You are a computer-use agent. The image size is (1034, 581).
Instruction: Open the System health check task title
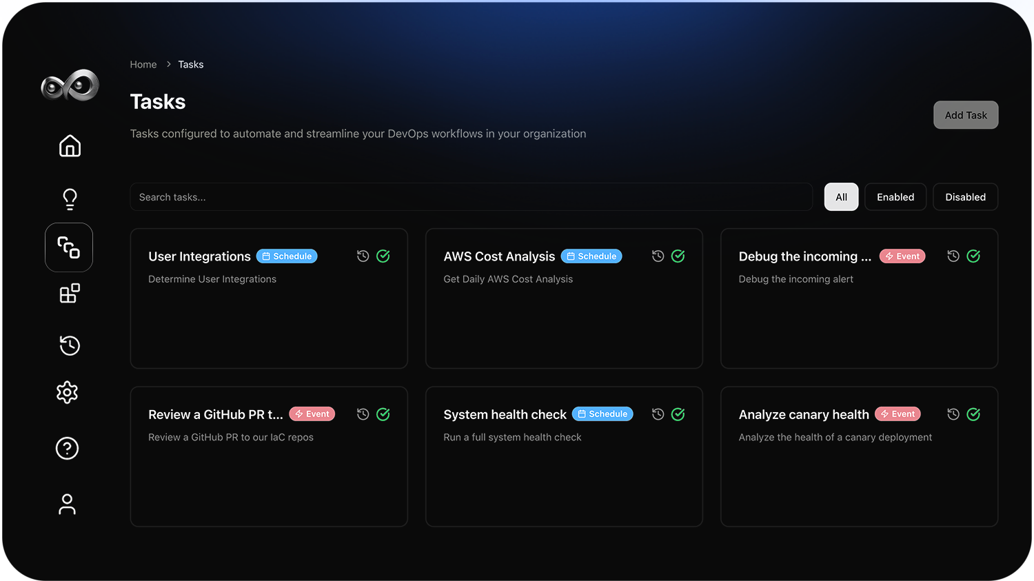pos(505,414)
